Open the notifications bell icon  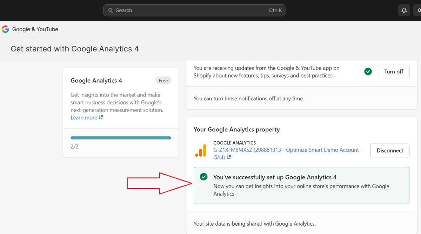404,10
